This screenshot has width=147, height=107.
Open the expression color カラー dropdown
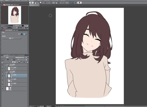point(12,38)
